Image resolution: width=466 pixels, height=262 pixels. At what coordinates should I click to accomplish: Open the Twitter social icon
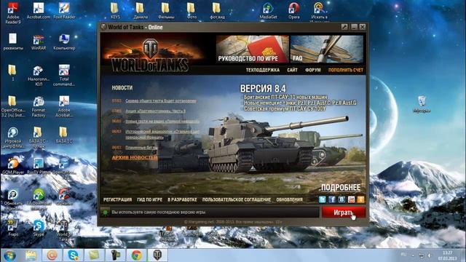click(x=322, y=199)
